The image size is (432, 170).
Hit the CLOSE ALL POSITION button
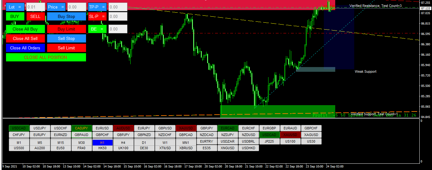[46, 57]
